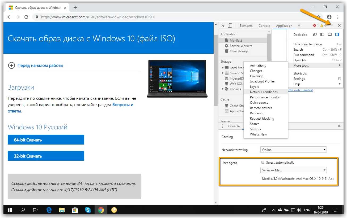Open the Safari — Mac user agent dropdown
This screenshot has width=347, height=218.
tap(294, 170)
